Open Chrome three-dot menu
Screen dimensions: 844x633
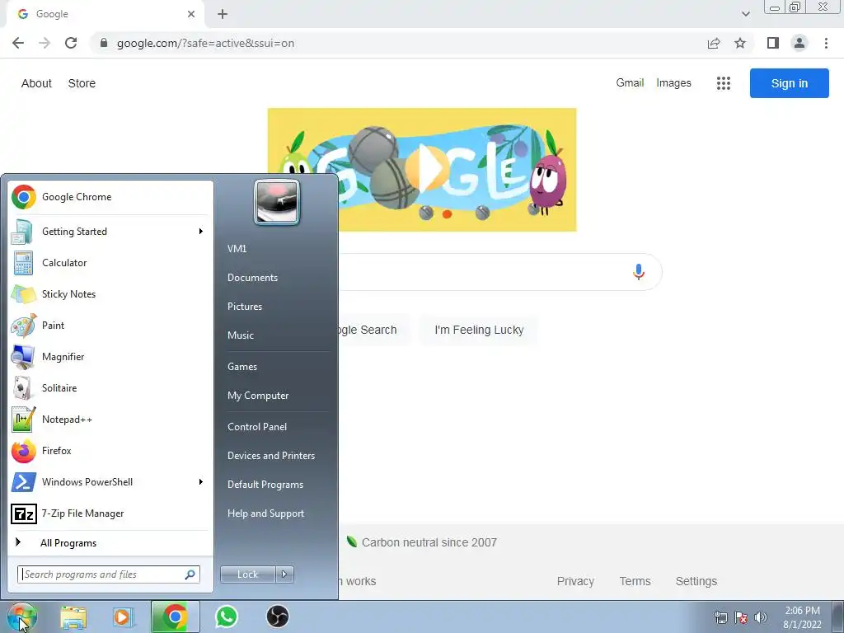tap(826, 43)
